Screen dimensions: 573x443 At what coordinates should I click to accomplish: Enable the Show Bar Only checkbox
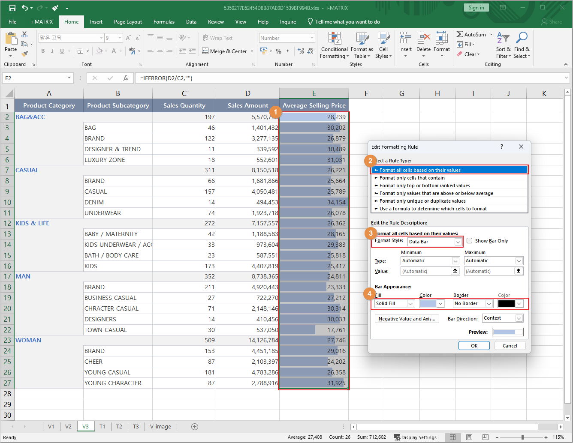470,241
